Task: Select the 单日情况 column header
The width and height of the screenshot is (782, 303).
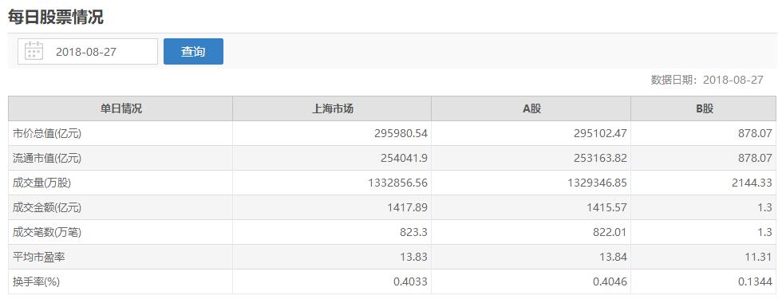Action: (x=120, y=108)
